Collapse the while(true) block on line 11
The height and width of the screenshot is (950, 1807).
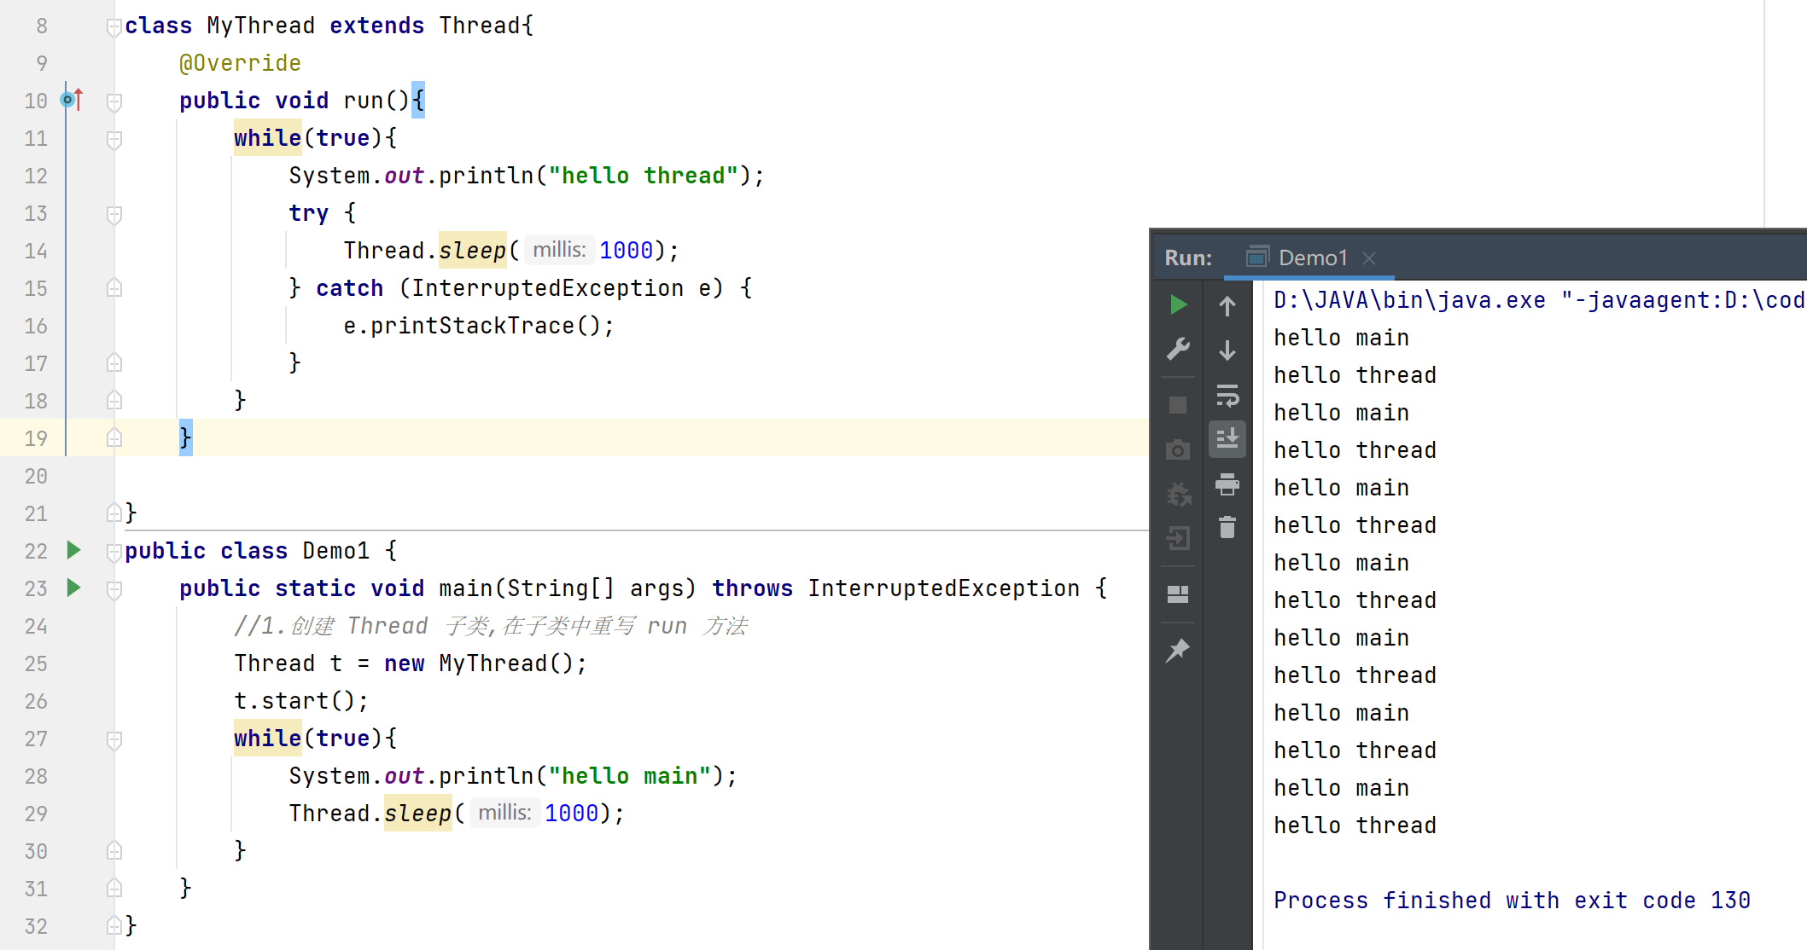pos(114,139)
